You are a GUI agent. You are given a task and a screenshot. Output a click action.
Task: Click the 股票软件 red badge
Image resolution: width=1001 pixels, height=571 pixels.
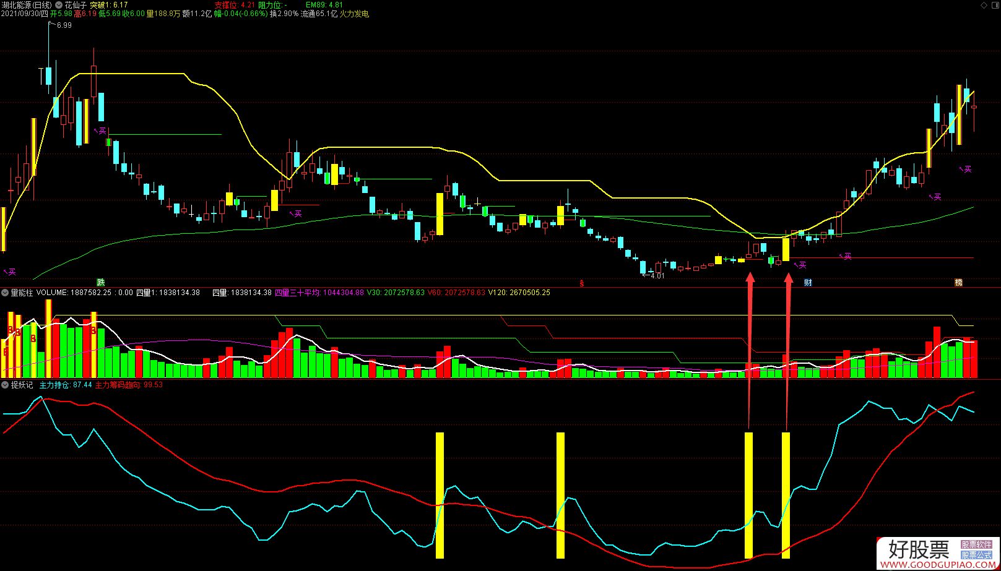coord(976,545)
